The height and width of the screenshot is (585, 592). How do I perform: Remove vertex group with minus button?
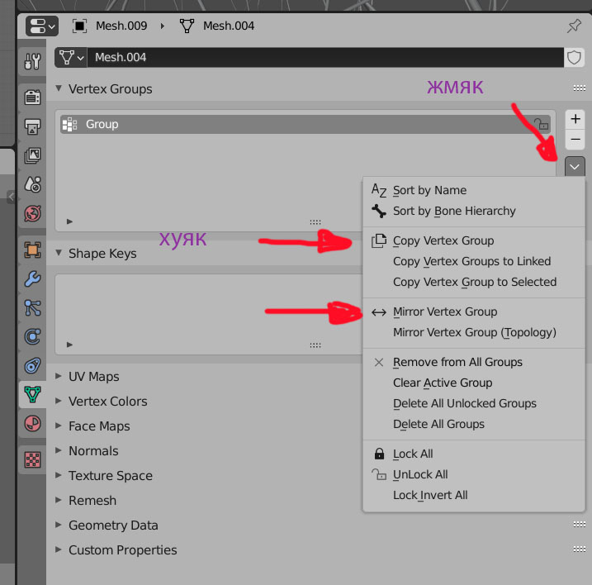coord(575,140)
